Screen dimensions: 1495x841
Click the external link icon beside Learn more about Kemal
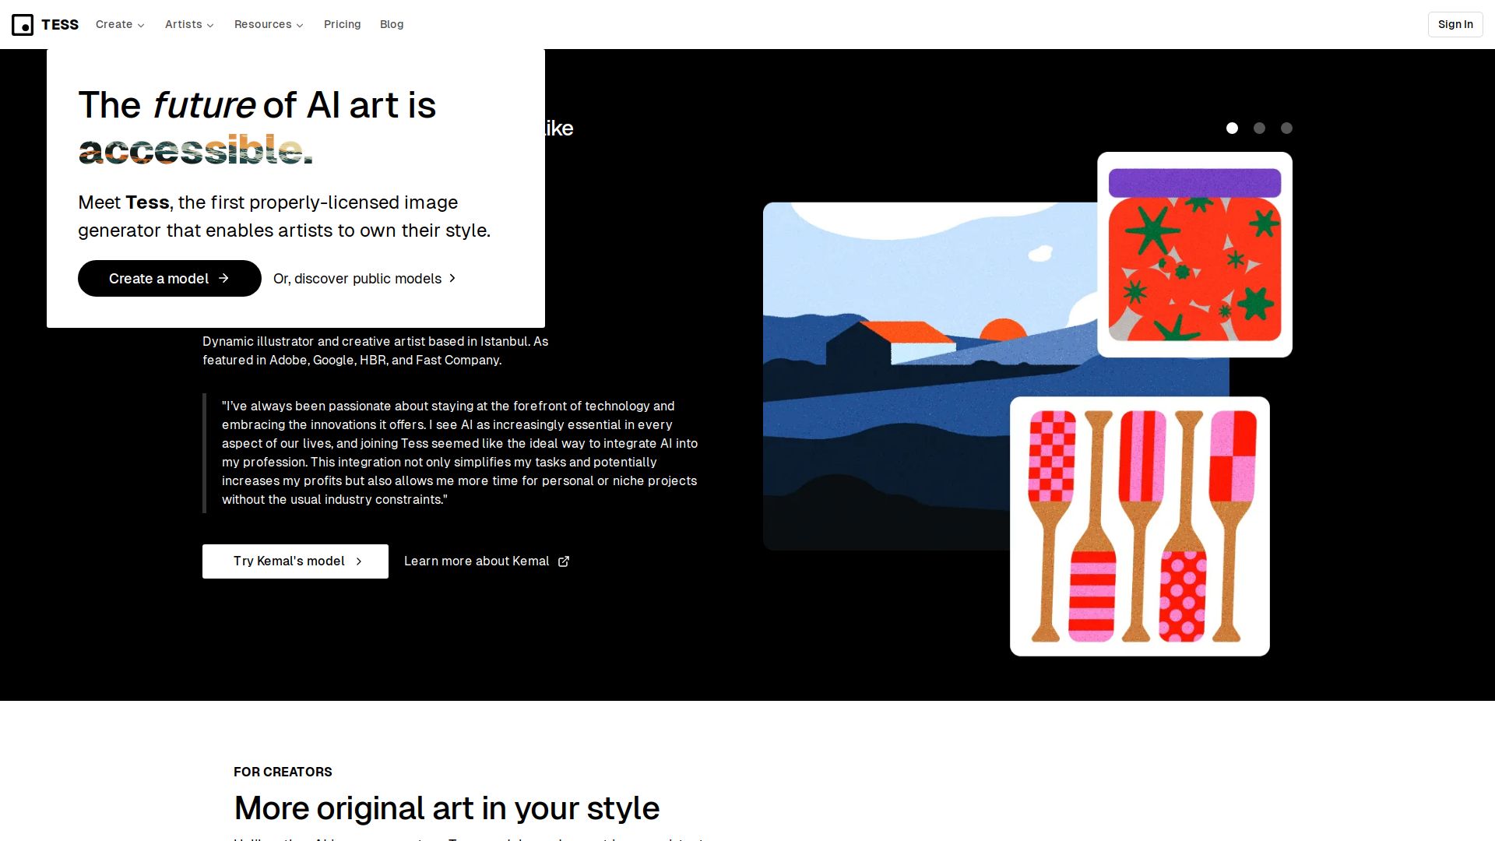coord(564,561)
